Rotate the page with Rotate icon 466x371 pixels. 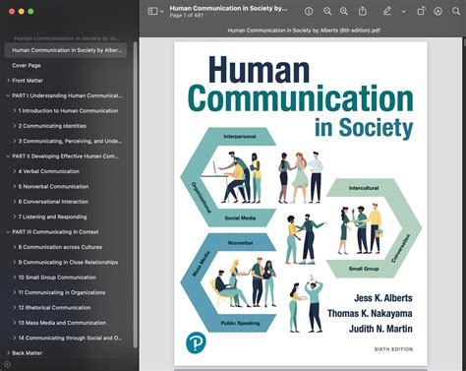[x=421, y=11]
